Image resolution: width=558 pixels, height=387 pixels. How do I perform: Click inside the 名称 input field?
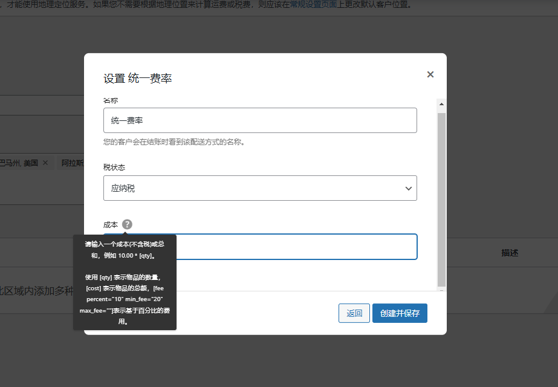pyautogui.click(x=260, y=120)
